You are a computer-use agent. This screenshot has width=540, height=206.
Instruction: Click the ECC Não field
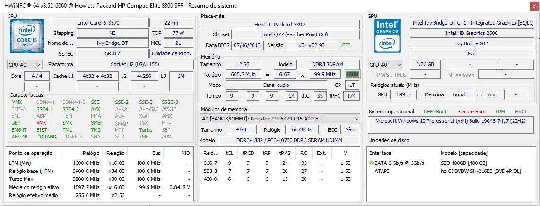pyautogui.click(x=350, y=129)
